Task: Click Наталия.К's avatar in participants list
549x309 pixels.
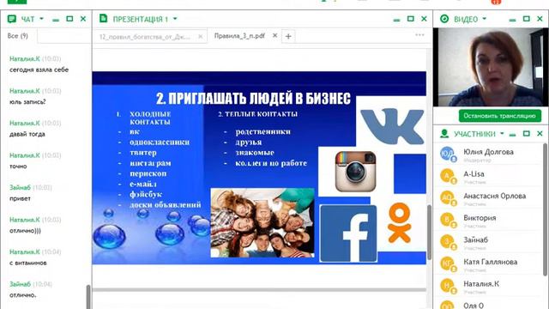Action: coord(448,286)
